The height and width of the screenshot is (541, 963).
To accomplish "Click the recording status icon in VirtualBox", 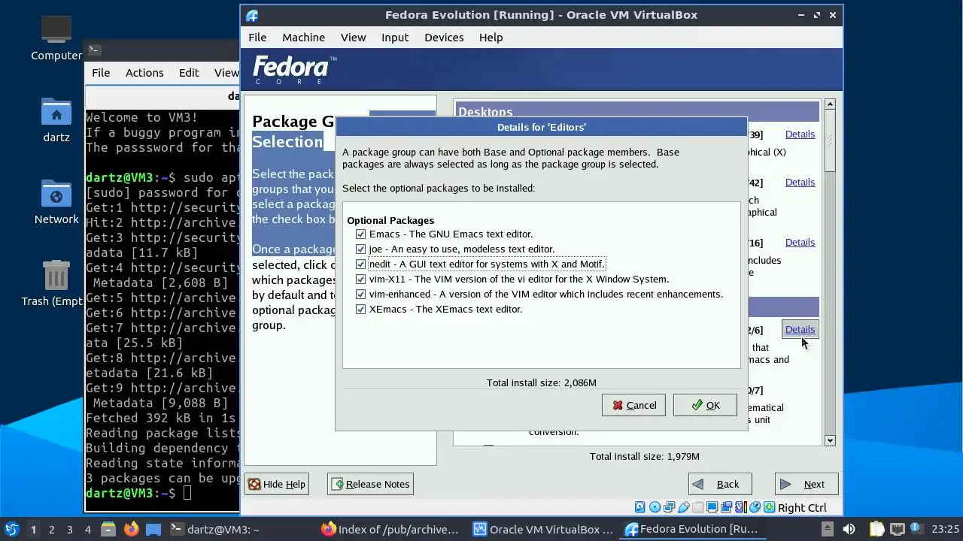I will point(727,507).
